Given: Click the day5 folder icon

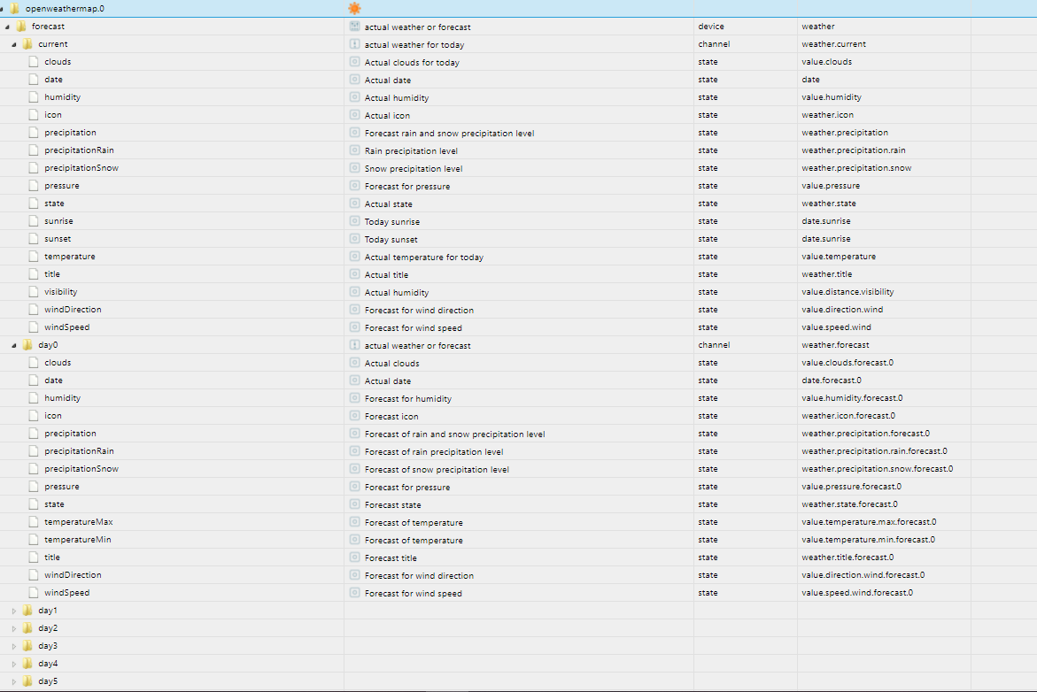Looking at the screenshot, I should point(27,681).
